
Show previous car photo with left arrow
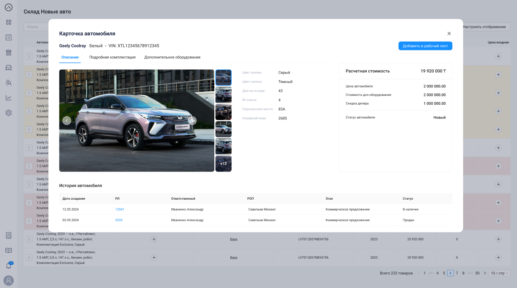(67, 121)
